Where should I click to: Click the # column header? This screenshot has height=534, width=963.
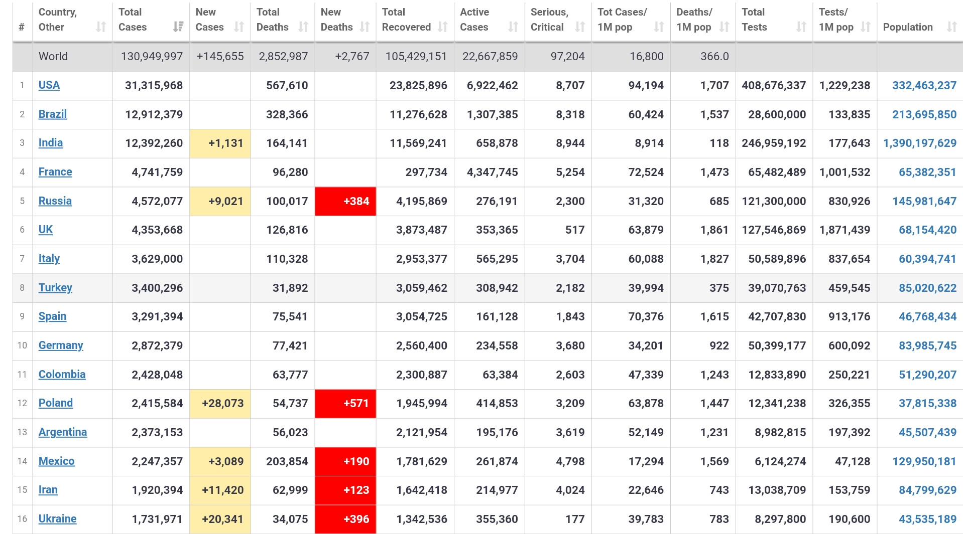point(22,27)
